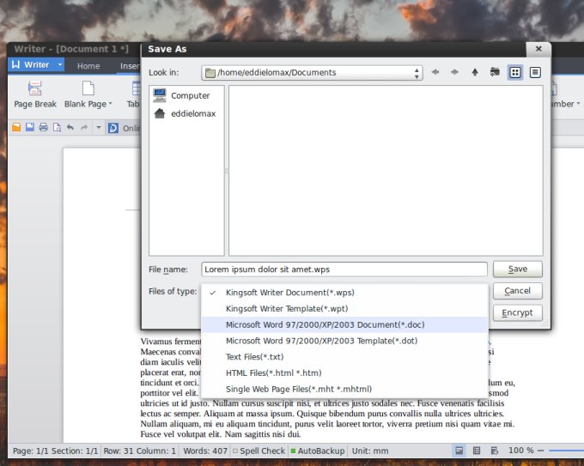Viewport: 584px width, 466px height.
Task: Select outline view icon in status bar
Action: tap(477, 451)
